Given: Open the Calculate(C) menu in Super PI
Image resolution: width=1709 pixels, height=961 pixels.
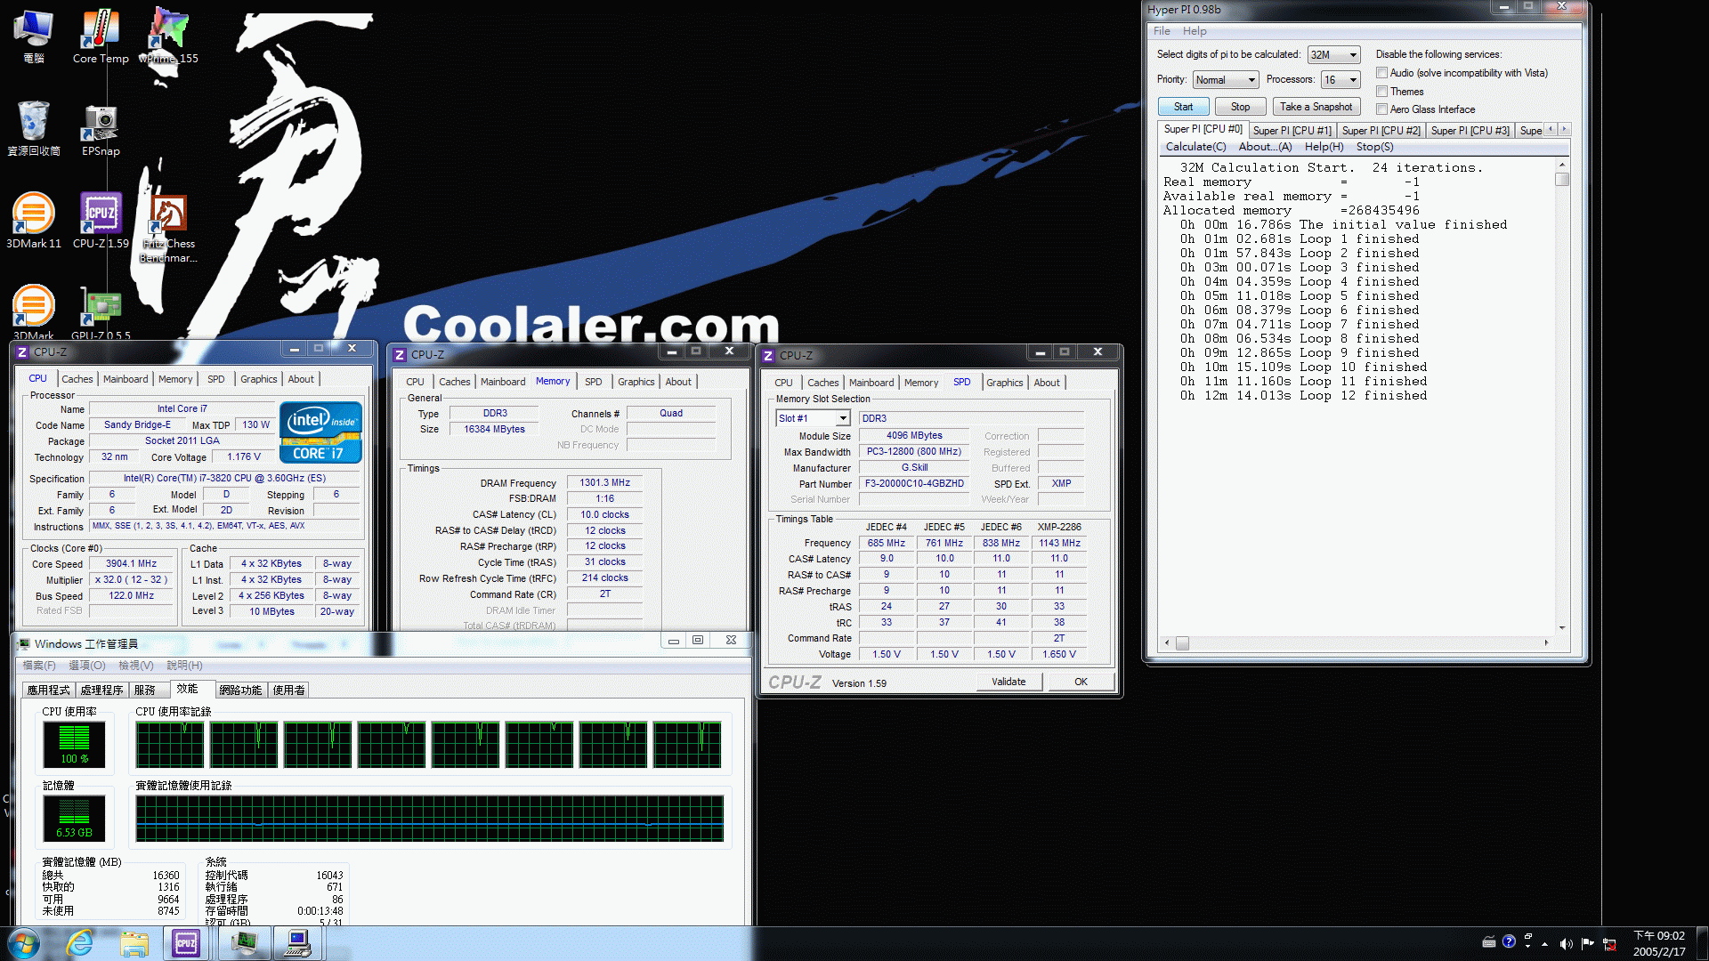Looking at the screenshot, I should point(1195,147).
